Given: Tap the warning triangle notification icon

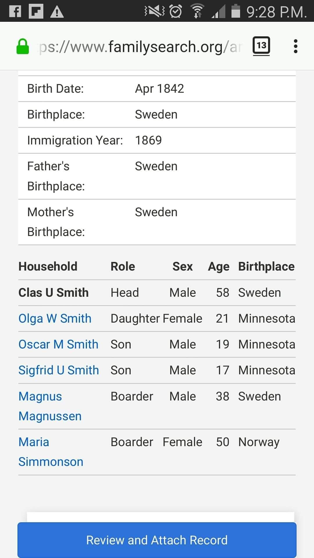Looking at the screenshot, I should (57, 12).
